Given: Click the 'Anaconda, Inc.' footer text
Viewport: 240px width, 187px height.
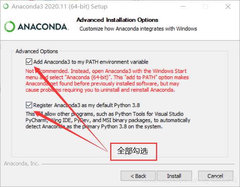Looking at the screenshot, I should (x=22, y=163).
